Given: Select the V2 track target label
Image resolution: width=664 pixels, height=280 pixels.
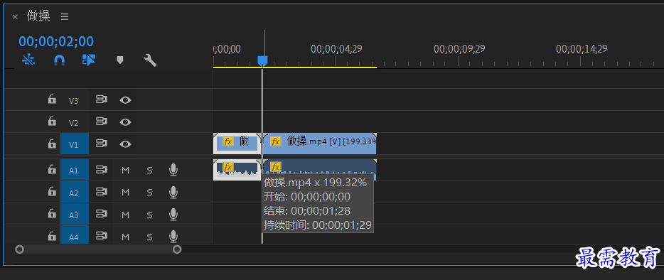Looking at the screenshot, I should click(x=74, y=122).
